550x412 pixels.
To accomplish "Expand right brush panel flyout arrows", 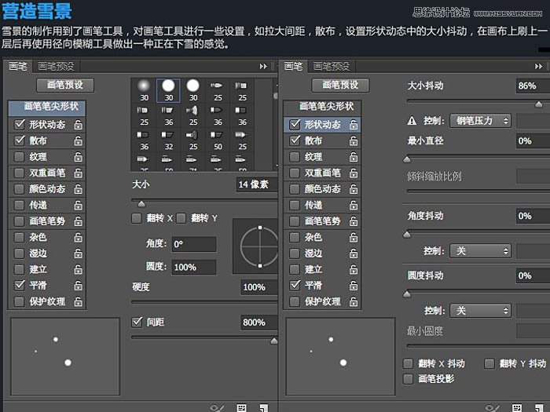I will [x=538, y=66].
